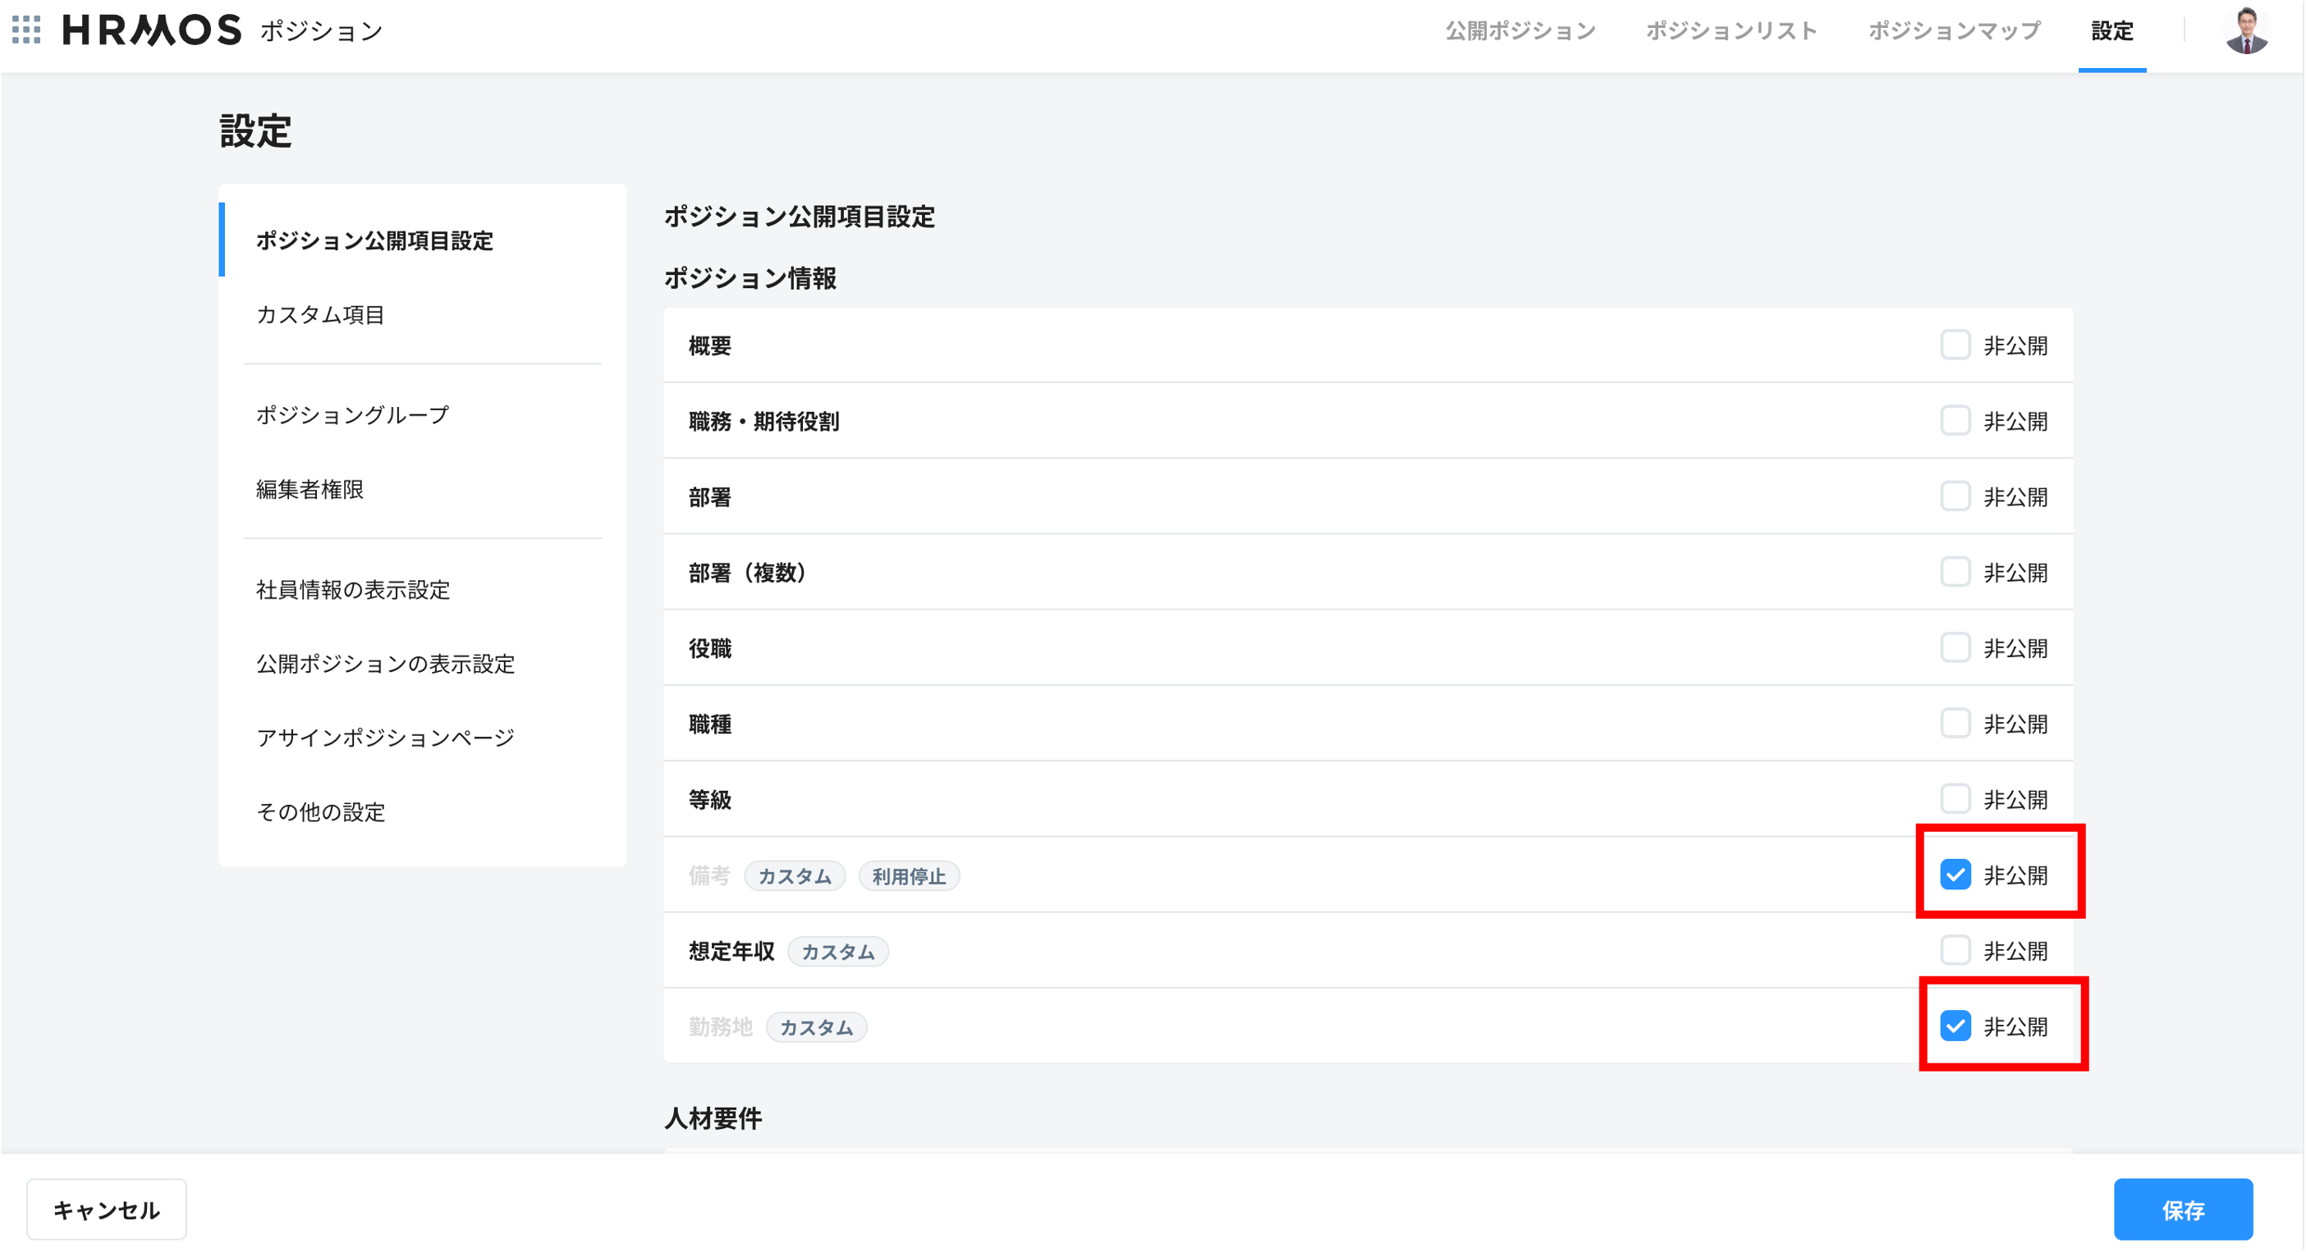Image resolution: width=2306 pixels, height=1252 pixels.
Task: Click the 等級 row label
Action: [x=709, y=799]
